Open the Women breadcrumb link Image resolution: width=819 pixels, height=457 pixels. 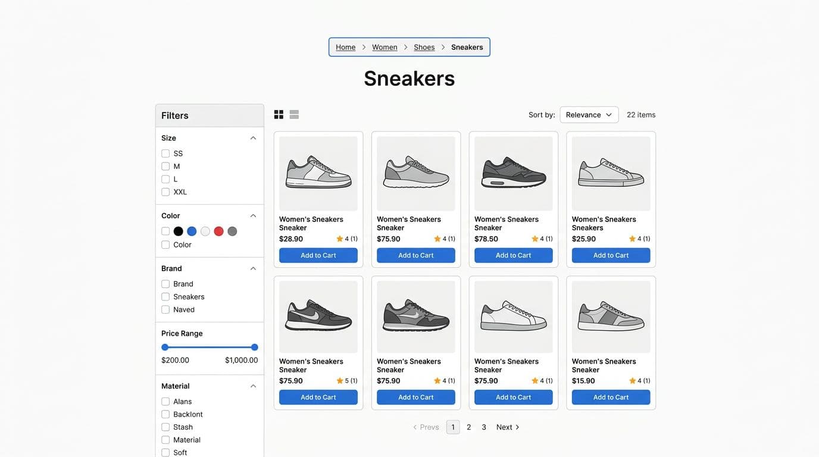coord(385,48)
